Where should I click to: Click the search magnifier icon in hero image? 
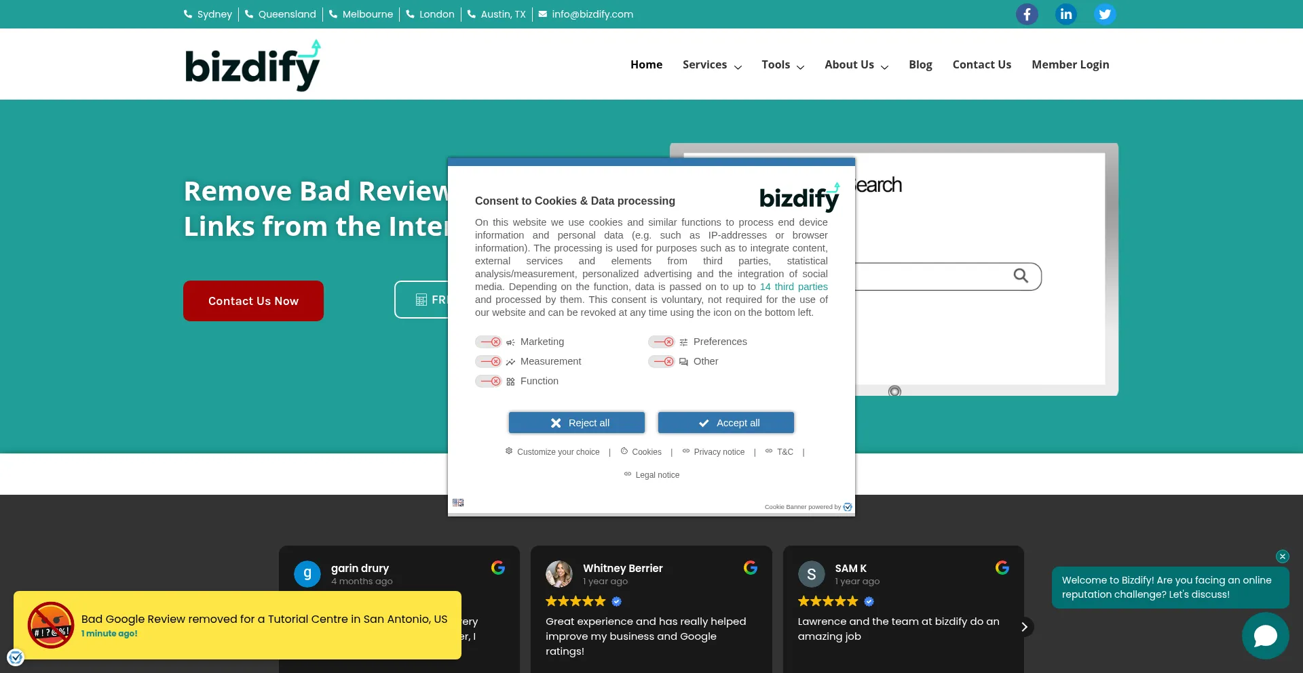tap(1021, 276)
